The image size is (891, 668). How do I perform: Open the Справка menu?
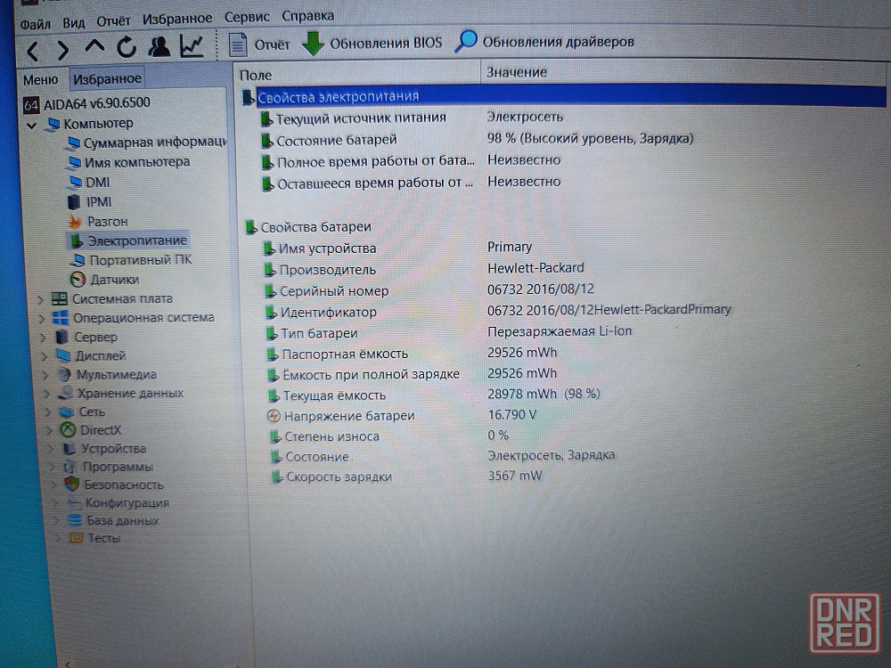coord(307,16)
